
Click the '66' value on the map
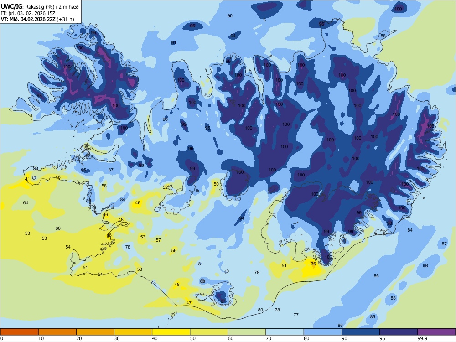click(58, 228)
